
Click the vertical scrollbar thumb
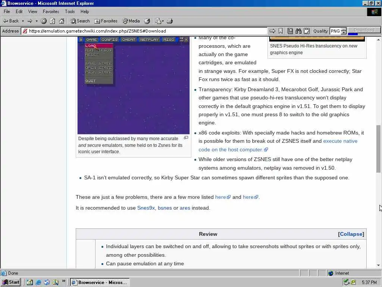[x=378, y=149]
